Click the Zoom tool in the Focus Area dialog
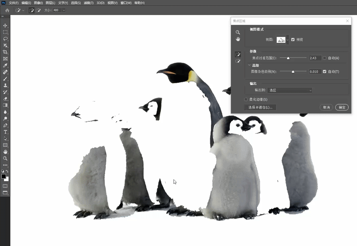 click(x=238, y=32)
